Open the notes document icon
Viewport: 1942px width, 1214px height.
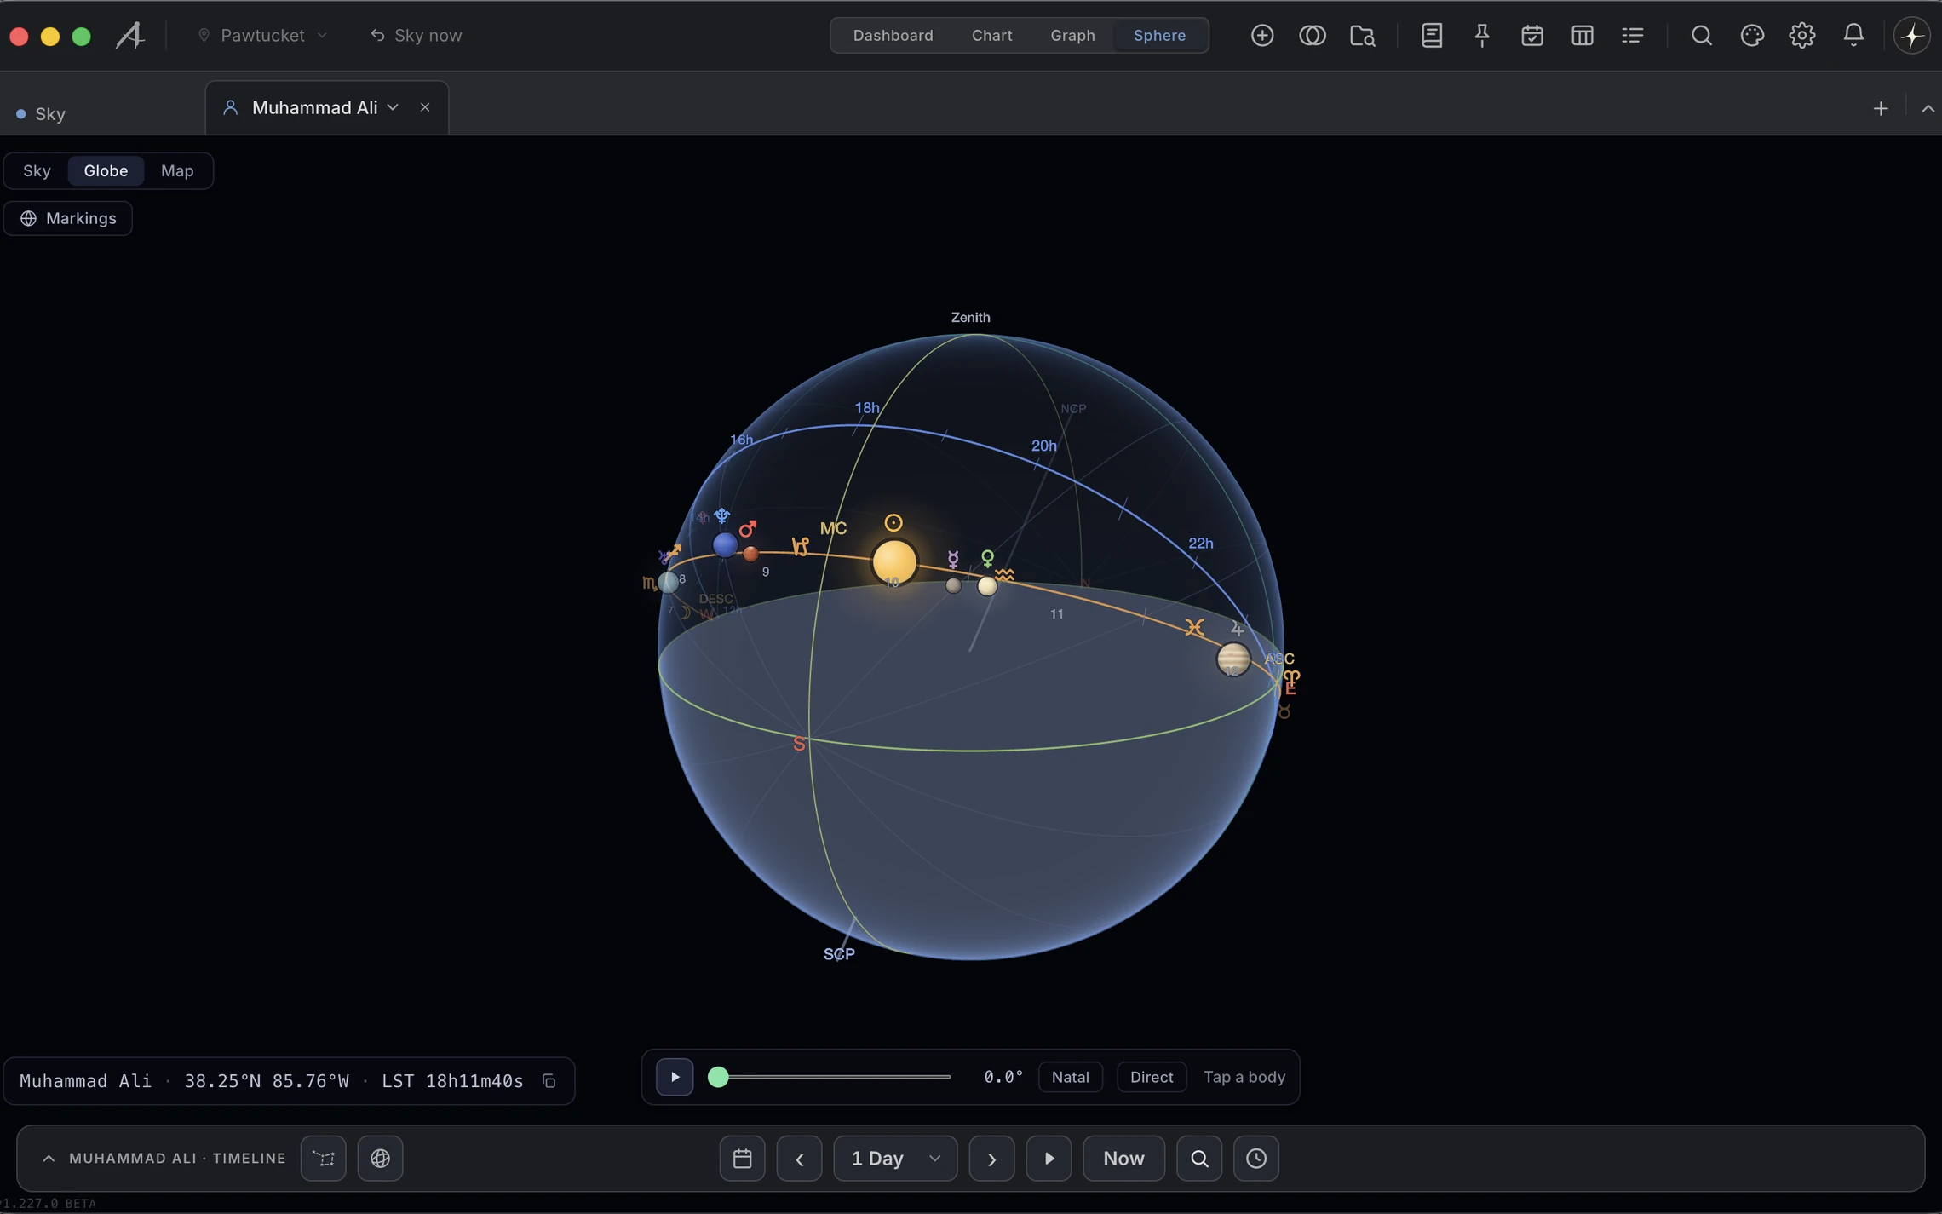tap(1431, 35)
